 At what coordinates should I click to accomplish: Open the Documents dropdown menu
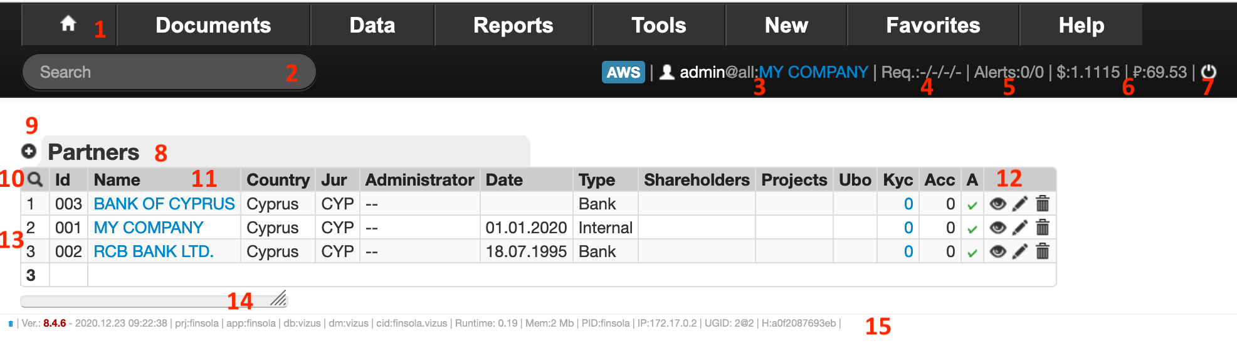pyautogui.click(x=213, y=25)
